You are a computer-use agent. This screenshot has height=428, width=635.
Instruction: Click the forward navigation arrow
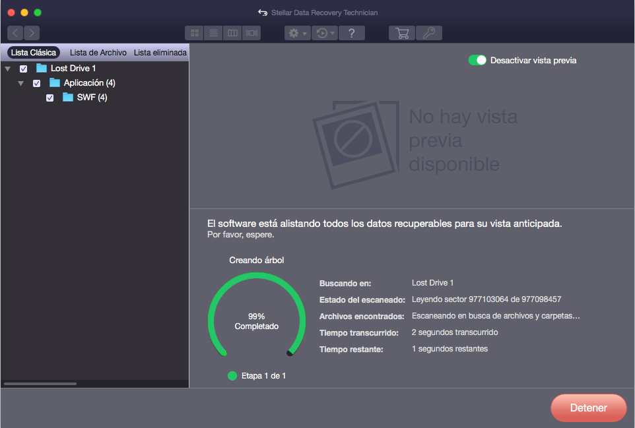click(31, 33)
